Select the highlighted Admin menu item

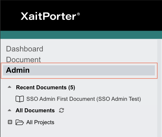tap(79, 70)
